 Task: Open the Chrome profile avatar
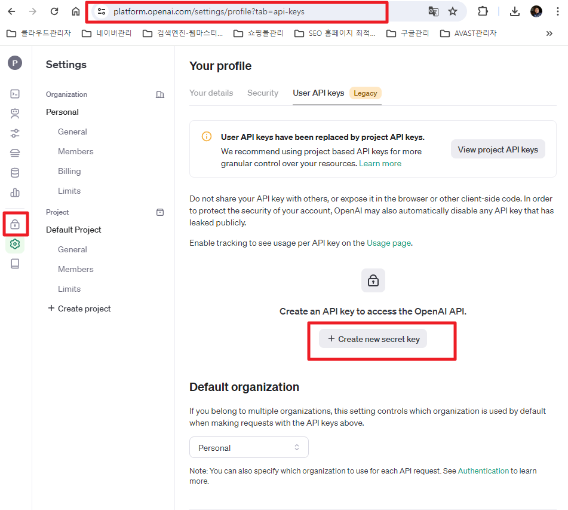[x=536, y=11]
